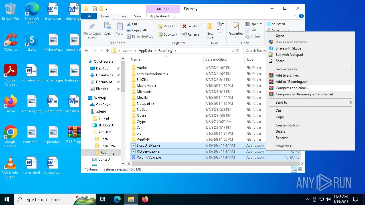Click the navigation pane vertical scrollbar
Viewport: 365px width, 205px height.
pyautogui.click(x=123, y=76)
